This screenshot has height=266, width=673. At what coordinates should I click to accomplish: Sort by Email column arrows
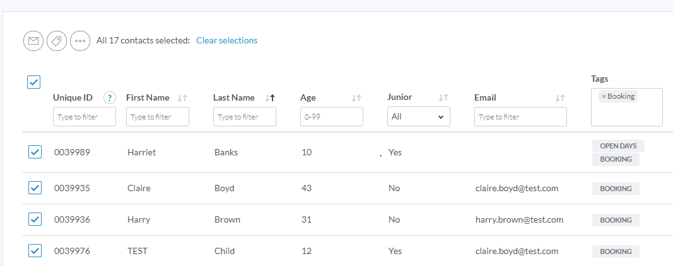[x=560, y=98]
